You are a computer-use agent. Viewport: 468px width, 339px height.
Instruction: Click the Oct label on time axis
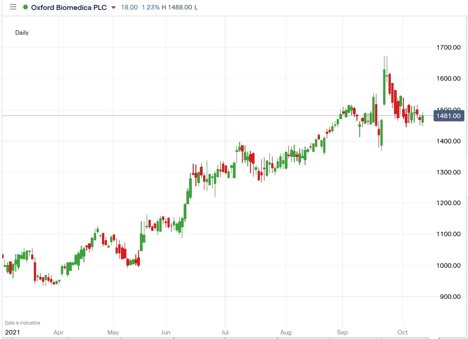pyautogui.click(x=403, y=332)
